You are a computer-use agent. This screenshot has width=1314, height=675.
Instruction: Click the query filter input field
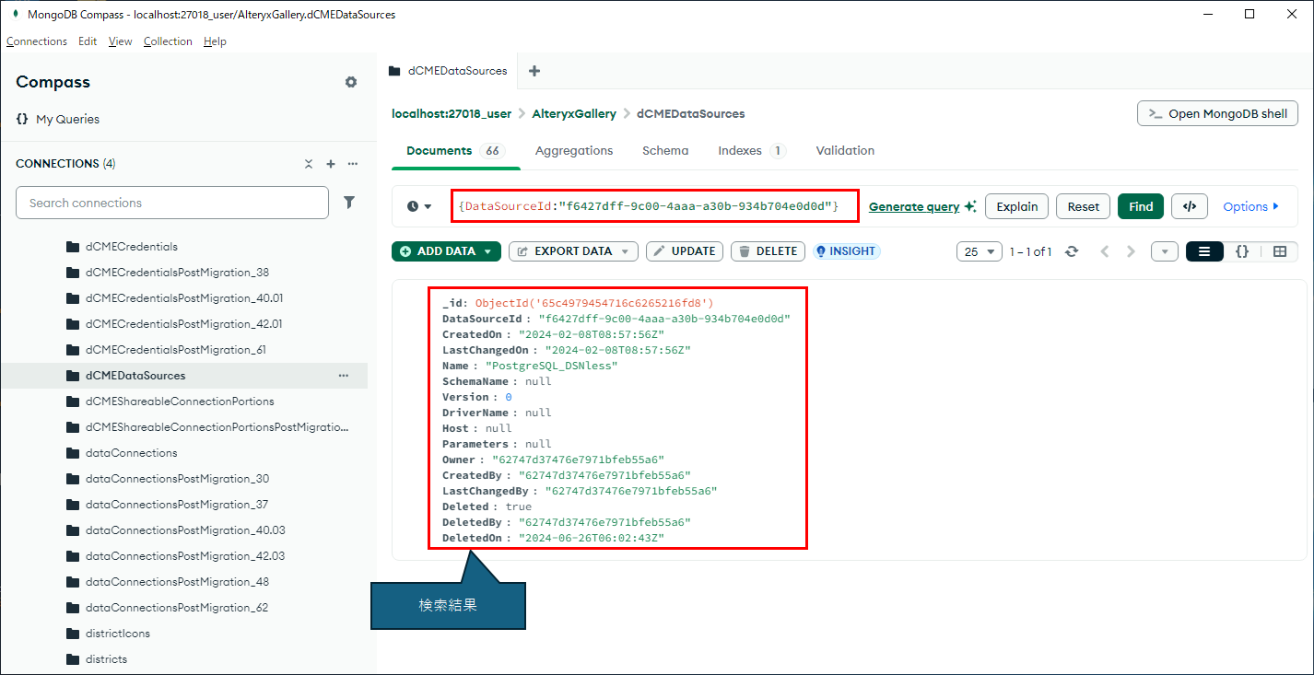click(x=654, y=206)
